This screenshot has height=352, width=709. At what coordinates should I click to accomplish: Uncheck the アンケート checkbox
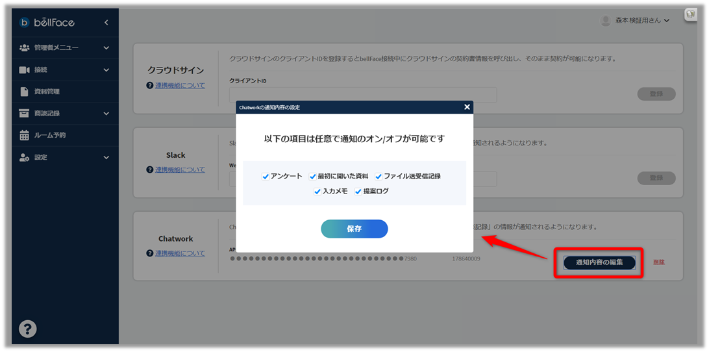click(x=266, y=177)
